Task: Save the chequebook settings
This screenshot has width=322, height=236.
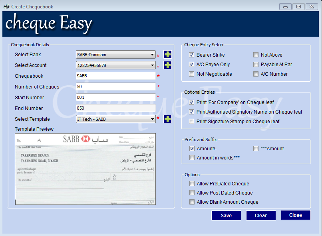Action: click(226, 215)
